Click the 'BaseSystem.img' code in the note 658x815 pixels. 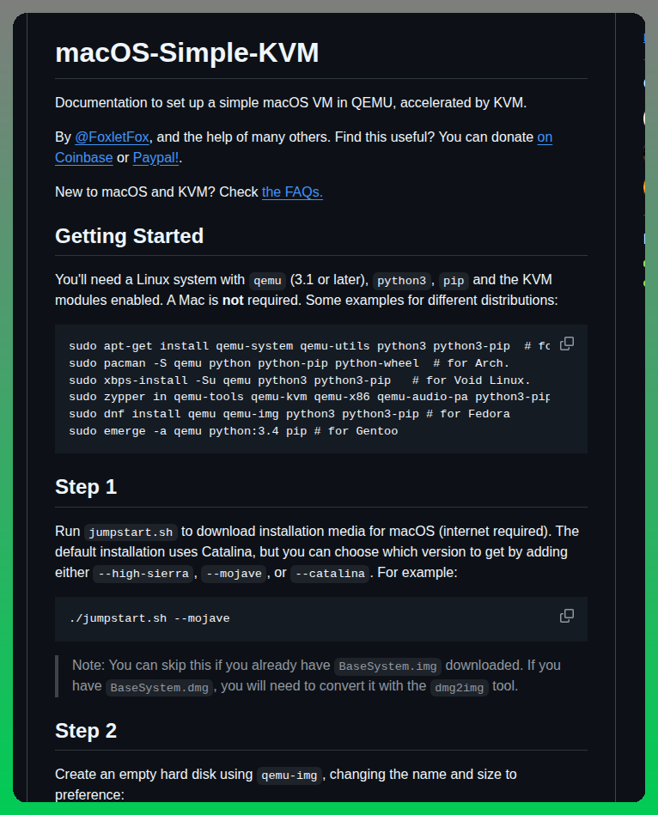pyautogui.click(x=387, y=666)
